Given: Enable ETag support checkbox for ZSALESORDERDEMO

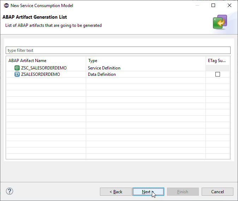Looking at the screenshot, I should [218, 74].
